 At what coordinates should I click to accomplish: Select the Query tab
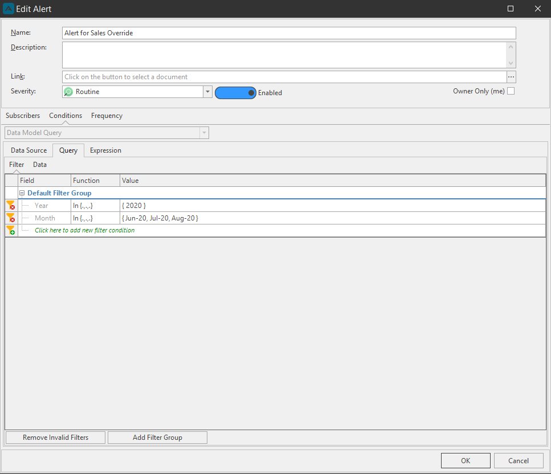click(x=68, y=150)
